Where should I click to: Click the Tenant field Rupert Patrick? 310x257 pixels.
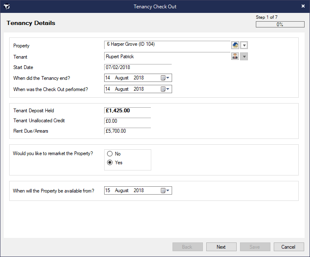click(167, 57)
